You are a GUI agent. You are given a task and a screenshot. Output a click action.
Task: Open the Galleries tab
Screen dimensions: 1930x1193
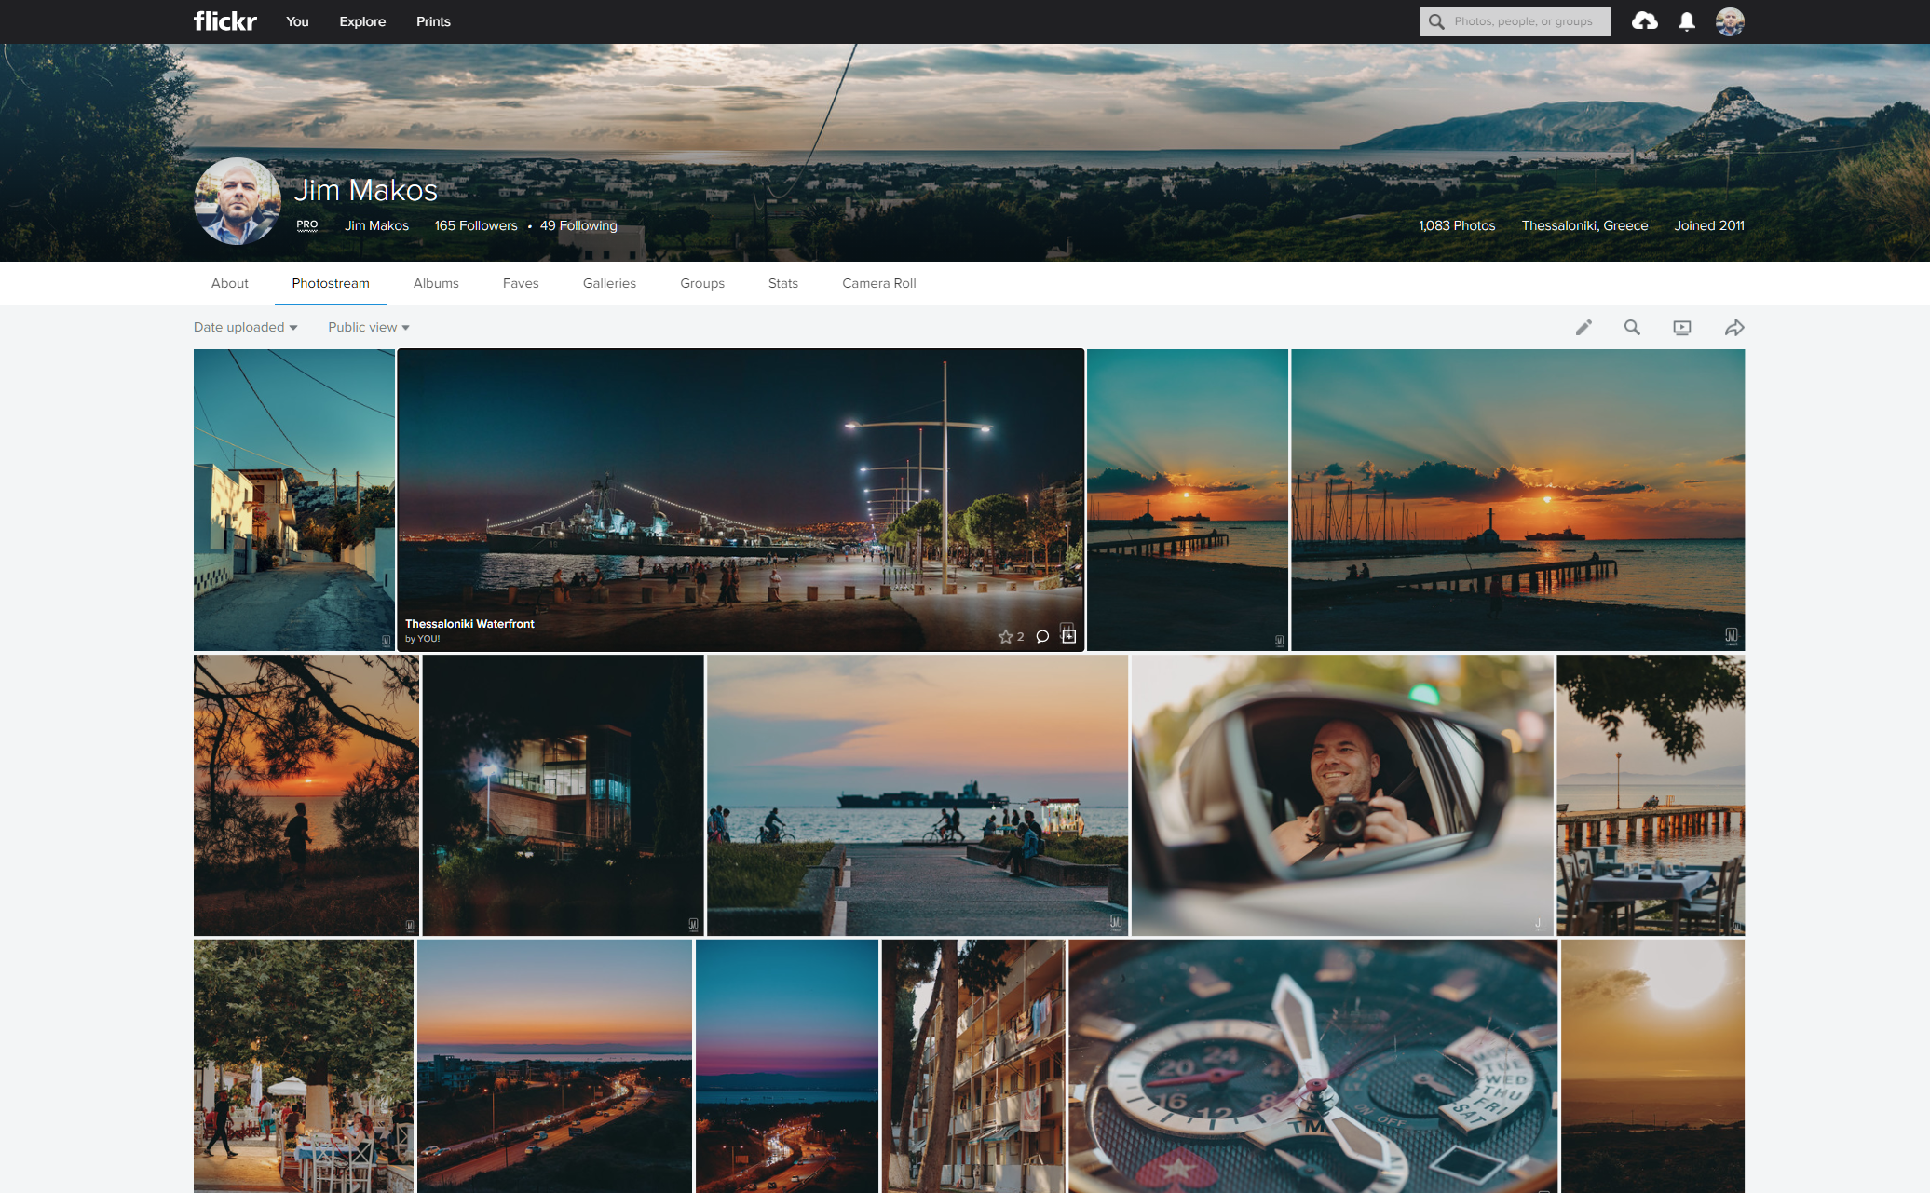(609, 283)
